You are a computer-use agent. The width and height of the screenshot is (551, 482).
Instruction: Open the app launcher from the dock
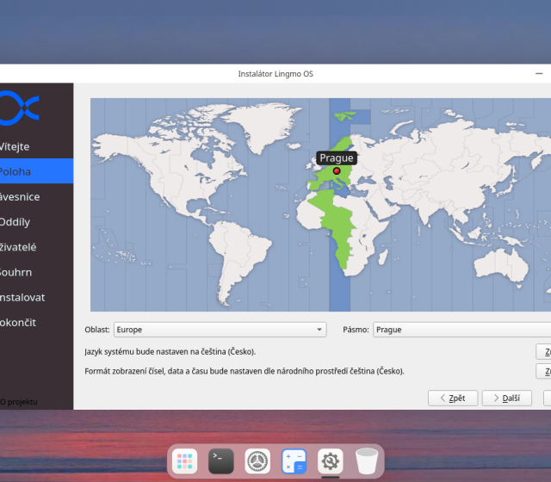point(183,461)
